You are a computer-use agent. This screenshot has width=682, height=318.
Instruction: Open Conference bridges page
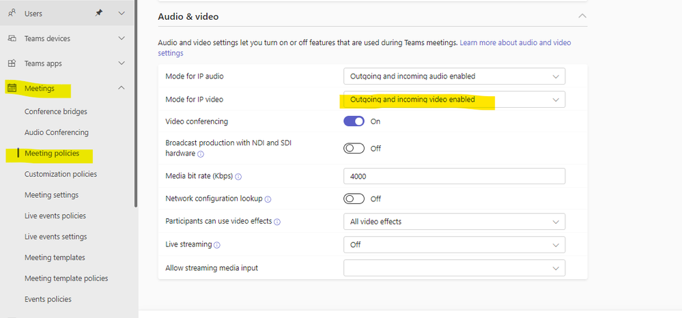[x=56, y=111]
